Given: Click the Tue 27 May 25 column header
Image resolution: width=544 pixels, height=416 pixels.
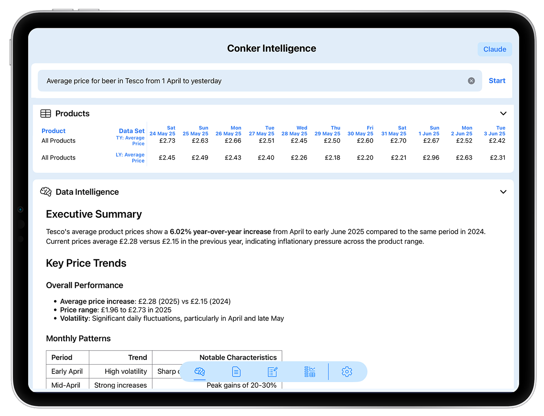Looking at the screenshot, I should 261,131.
